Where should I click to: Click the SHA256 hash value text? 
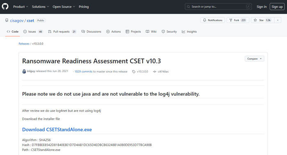tap(92, 145)
